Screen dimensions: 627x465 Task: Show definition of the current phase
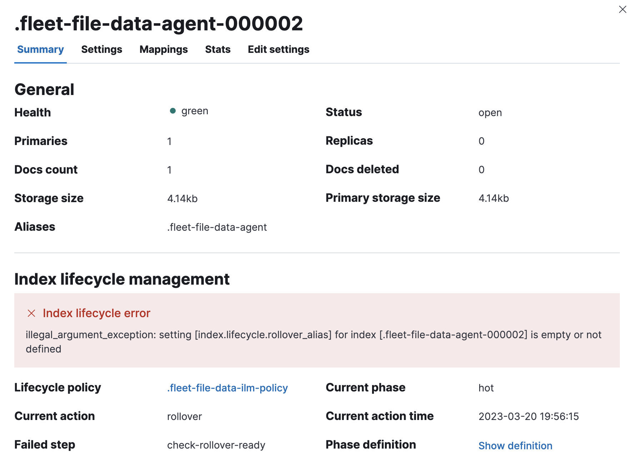coord(515,445)
